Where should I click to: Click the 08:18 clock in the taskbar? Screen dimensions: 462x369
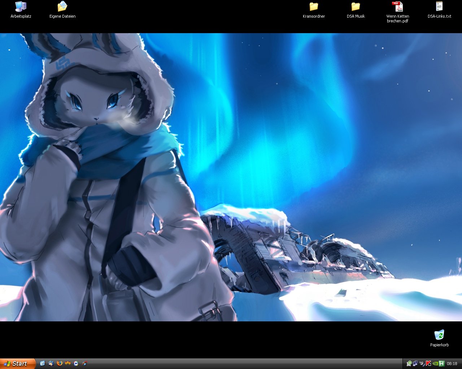coord(452,364)
